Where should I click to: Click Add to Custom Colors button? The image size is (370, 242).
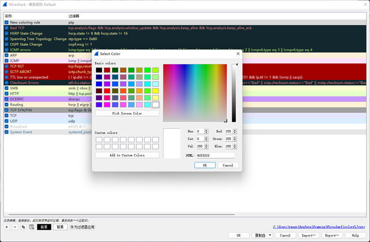coord(127,155)
